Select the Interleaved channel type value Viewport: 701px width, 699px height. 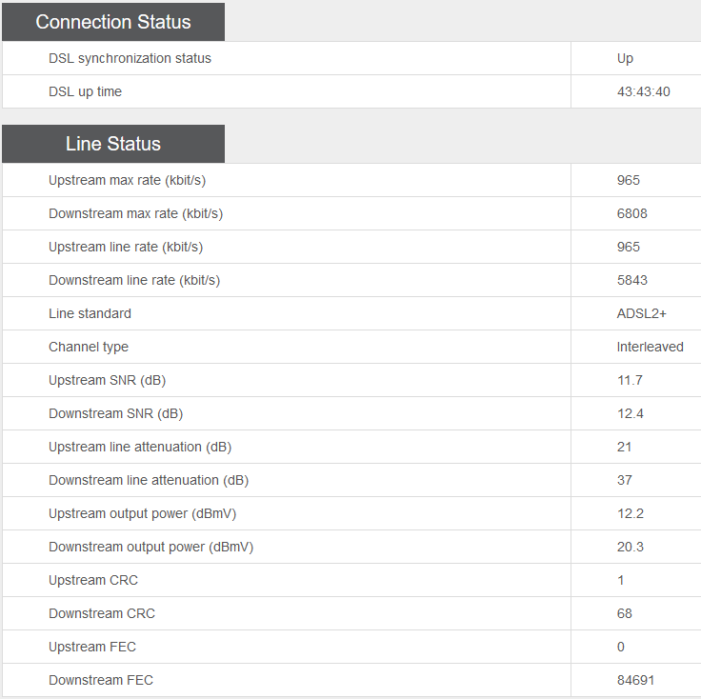pyautogui.click(x=650, y=347)
